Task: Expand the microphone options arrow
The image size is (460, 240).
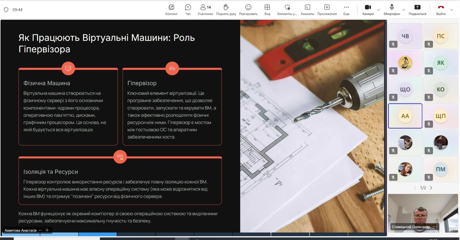Action: [x=403, y=10]
